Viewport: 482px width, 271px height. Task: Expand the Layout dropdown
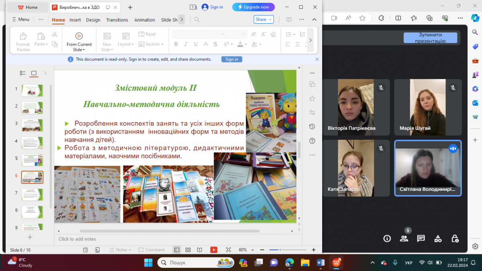click(126, 44)
